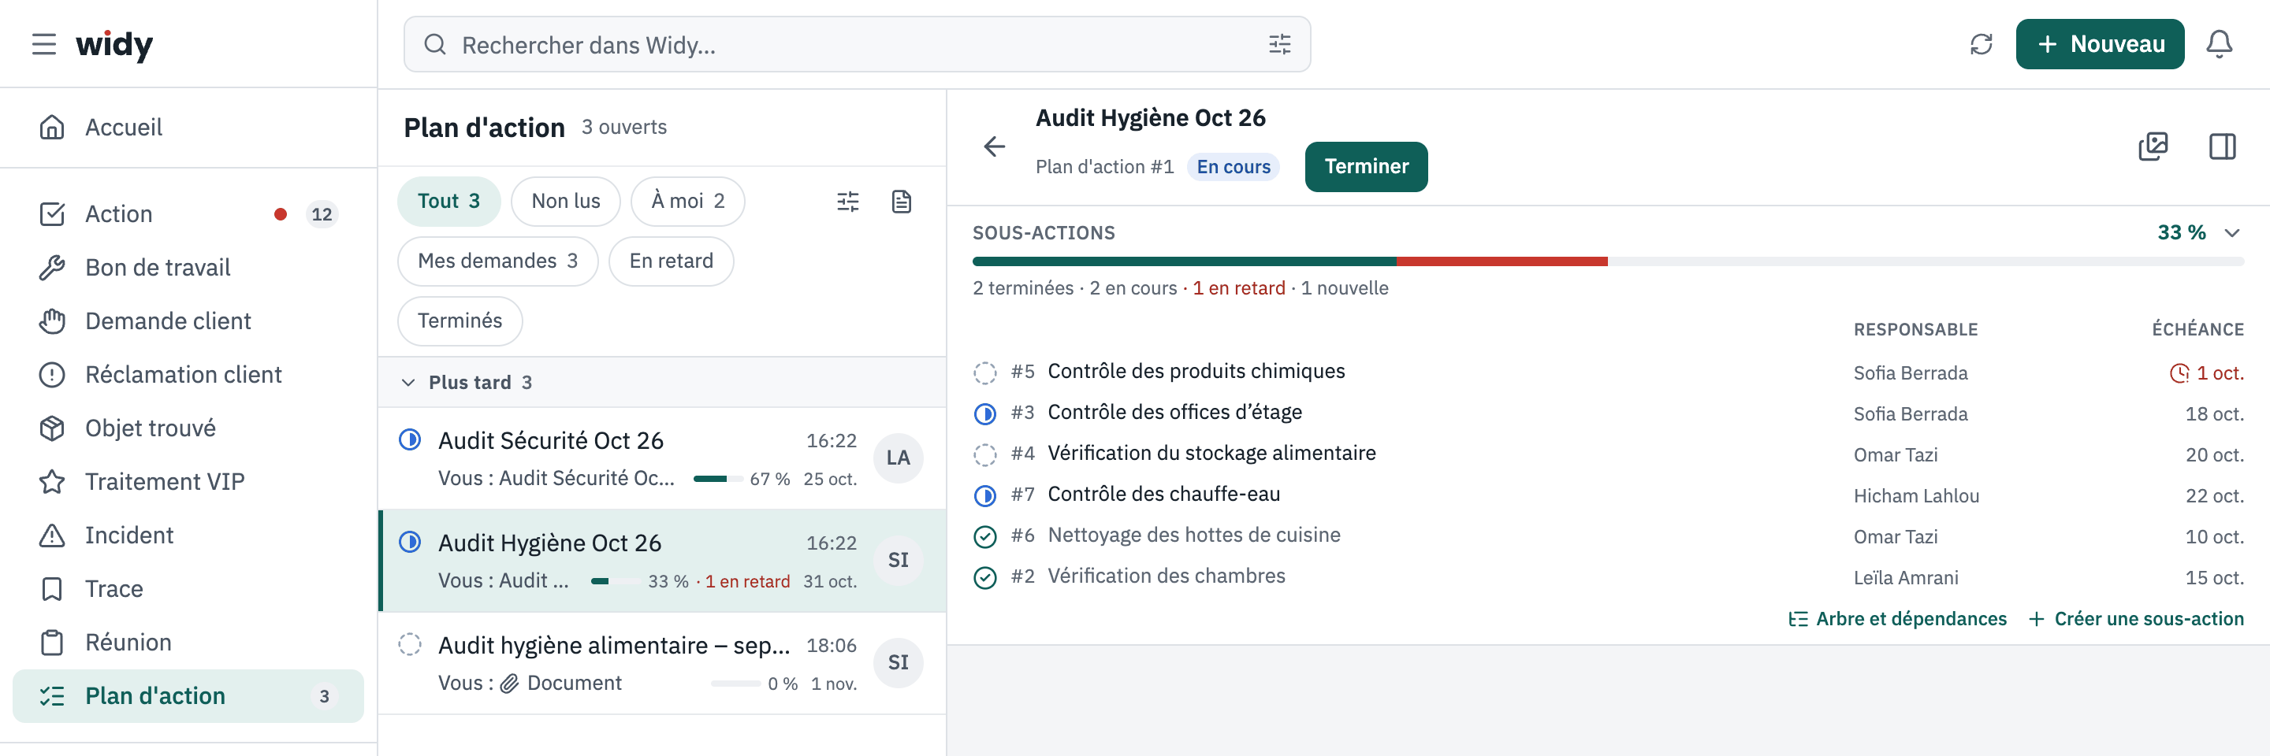
Task: Open Traitement VIP star item
Action: [188, 482]
